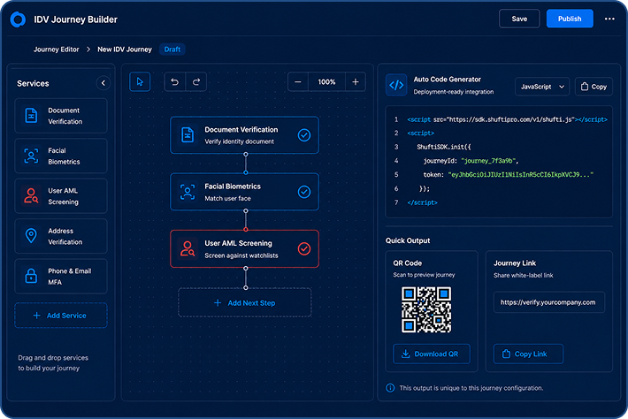Toggle the Document Verification step checkmark
This screenshot has width=628, height=419.
click(x=304, y=135)
